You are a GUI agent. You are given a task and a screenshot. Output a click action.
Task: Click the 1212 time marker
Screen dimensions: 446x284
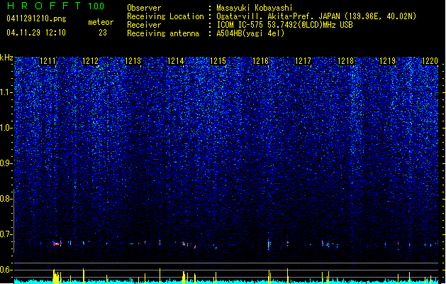[x=90, y=61]
